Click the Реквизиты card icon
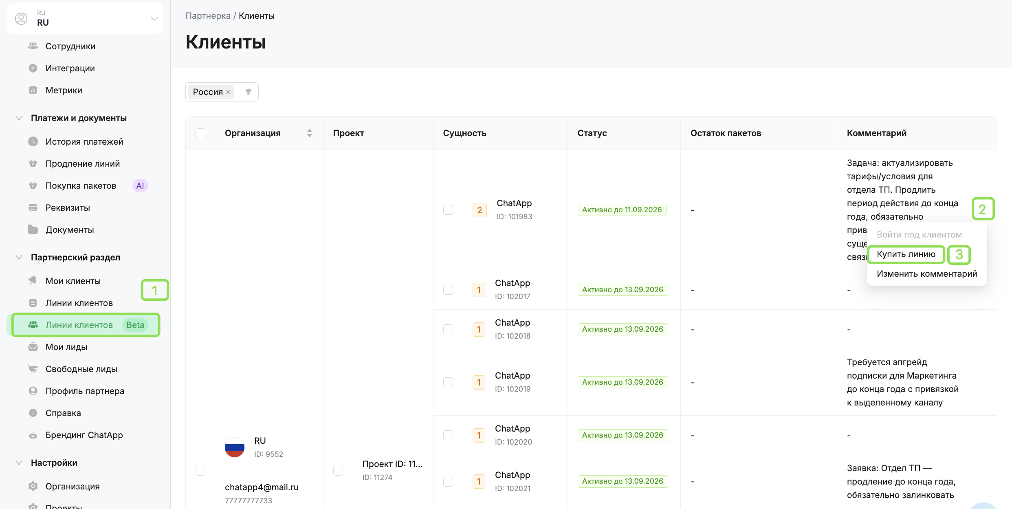 (33, 207)
